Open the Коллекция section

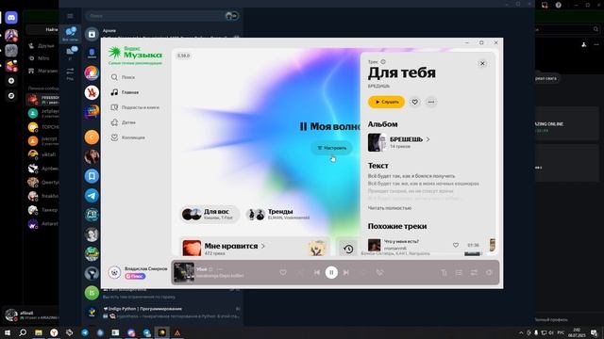point(128,137)
